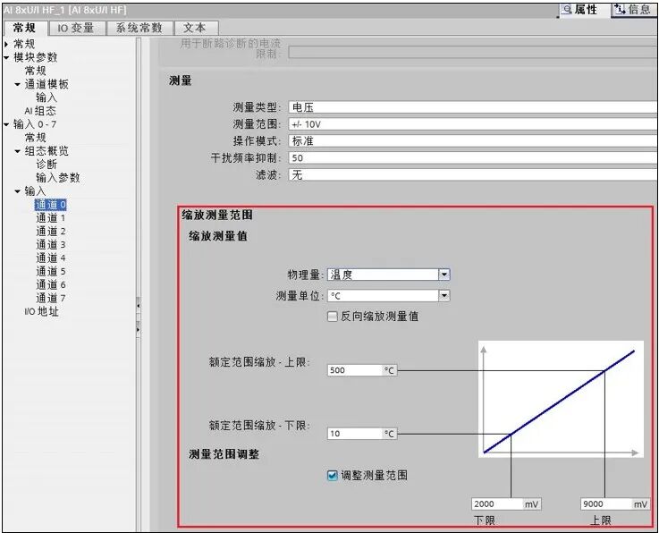Select 输入 under 通道模板

(46, 97)
